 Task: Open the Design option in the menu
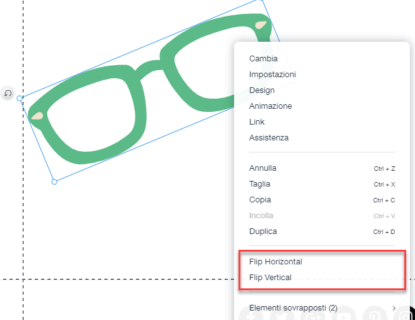pyautogui.click(x=261, y=90)
